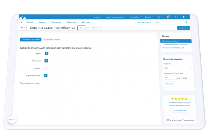Expand the Быстрый старт dropdown
209x139 pixels.
point(144,22)
